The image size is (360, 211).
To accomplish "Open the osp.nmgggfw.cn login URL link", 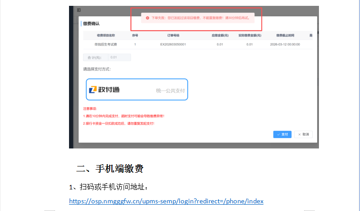I will tap(166, 201).
